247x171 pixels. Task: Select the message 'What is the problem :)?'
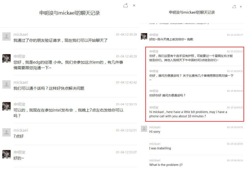coord(166,165)
